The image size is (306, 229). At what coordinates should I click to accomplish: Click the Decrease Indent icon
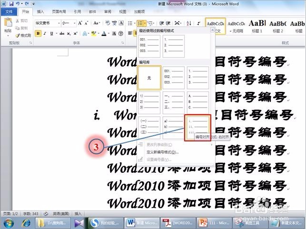[161, 23]
